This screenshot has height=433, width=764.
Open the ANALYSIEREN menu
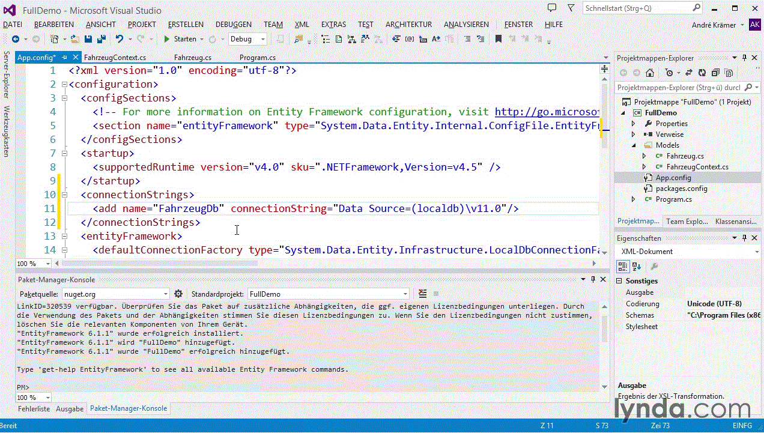tap(466, 25)
